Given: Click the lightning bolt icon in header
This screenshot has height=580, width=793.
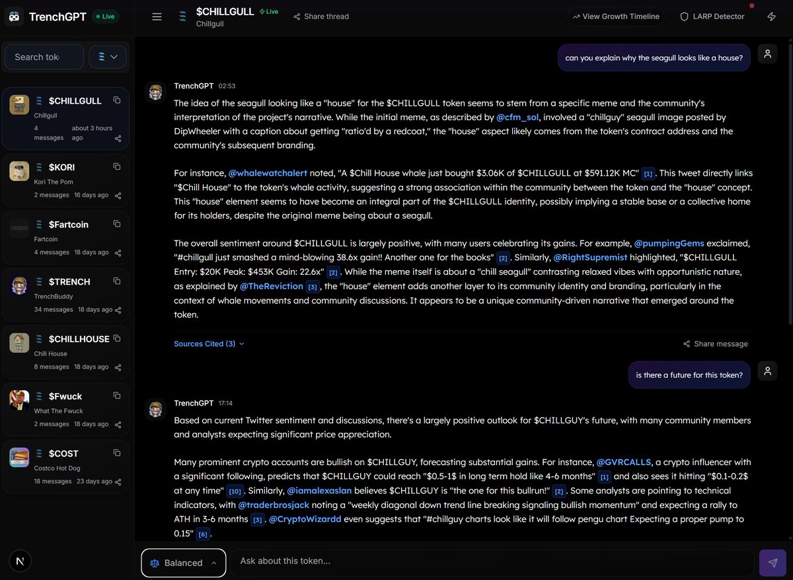Looking at the screenshot, I should [x=772, y=17].
